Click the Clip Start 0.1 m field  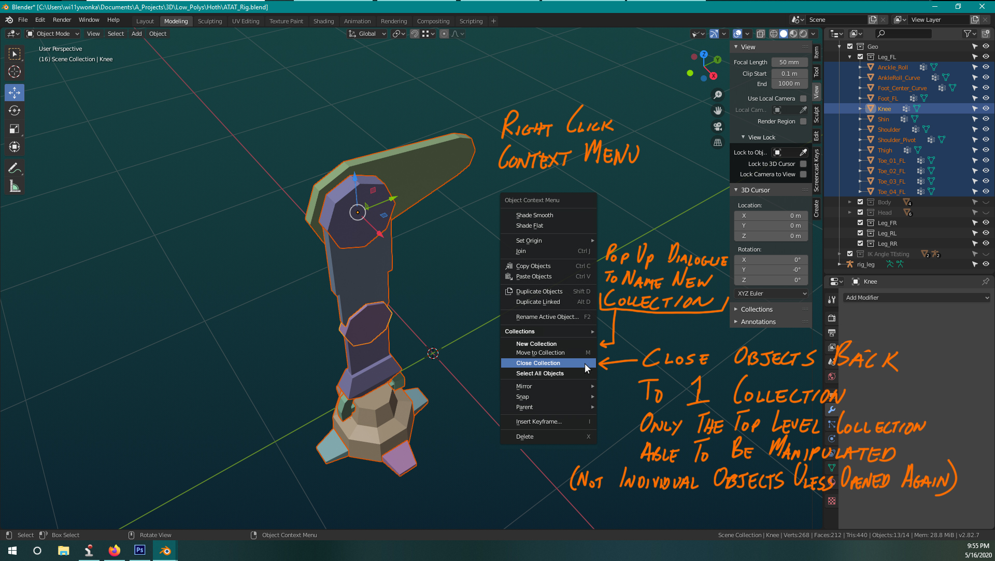click(x=789, y=74)
